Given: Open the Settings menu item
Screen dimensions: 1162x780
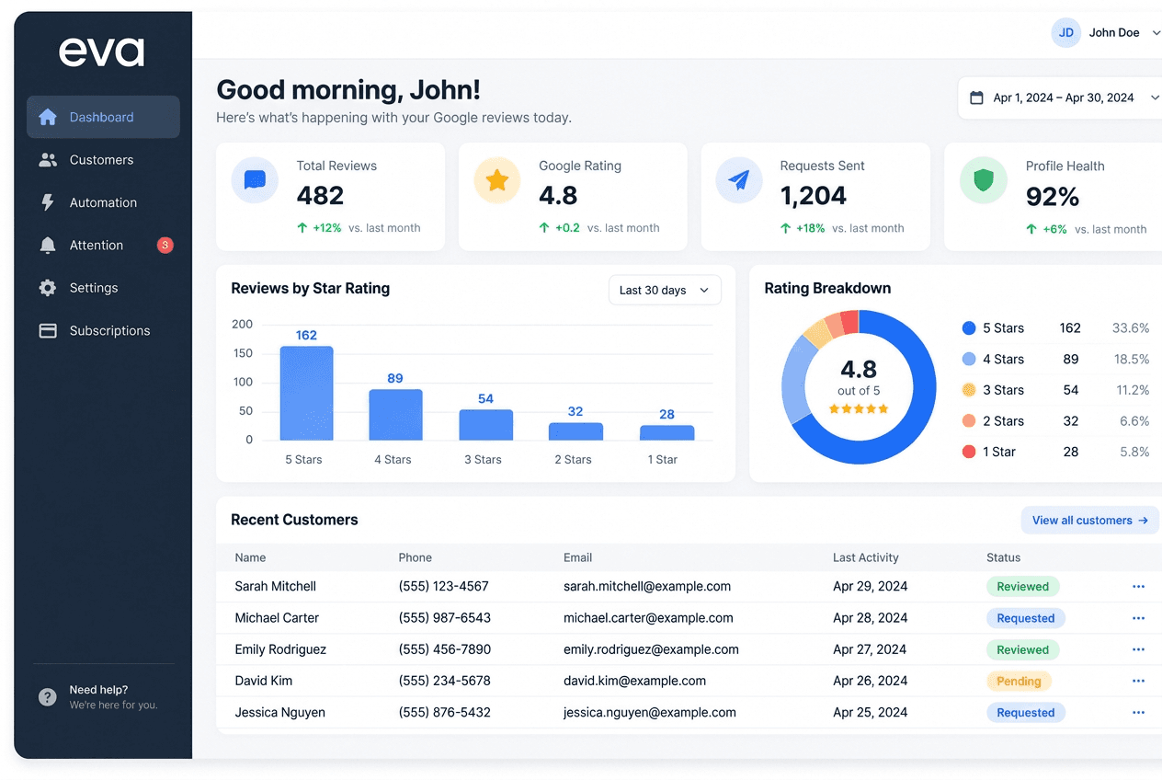Looking at the screenshot, I should [x=103, y=288].
